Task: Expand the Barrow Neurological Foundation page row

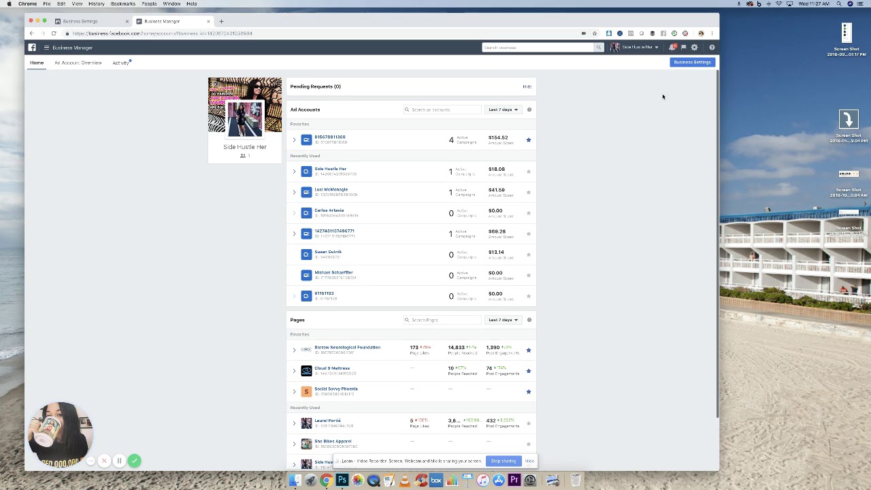Action: 295,350
